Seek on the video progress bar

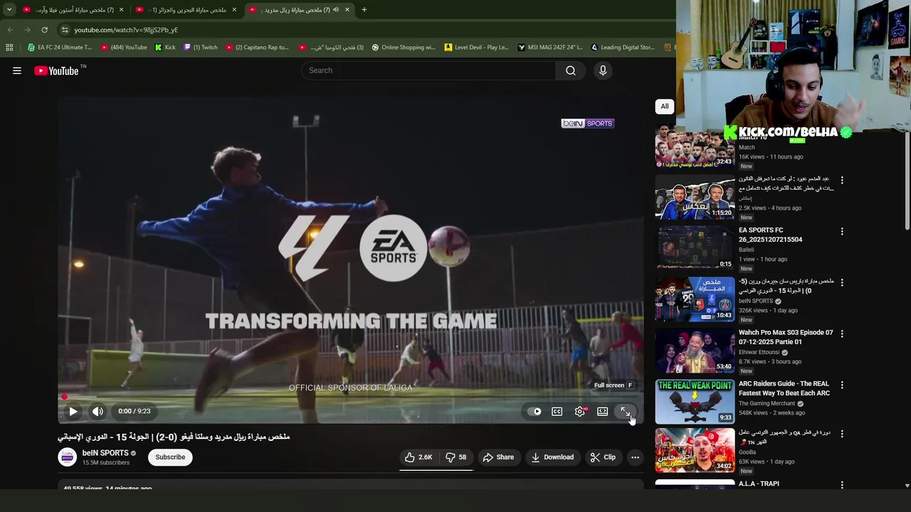click(x=351, y=397)
